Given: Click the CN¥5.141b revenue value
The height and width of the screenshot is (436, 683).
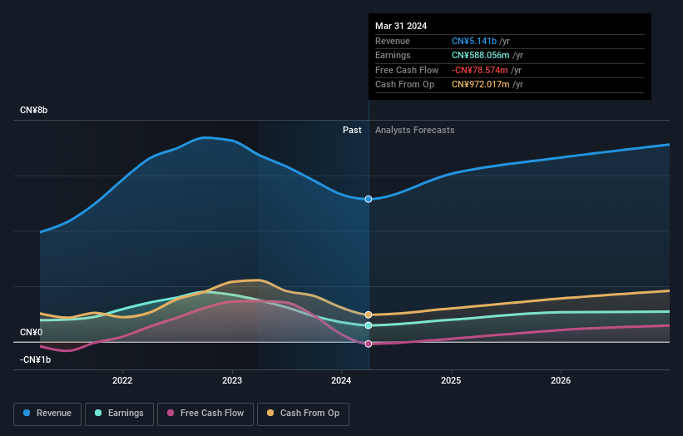Looking at the screenshot, I should [x=474, y=41].
